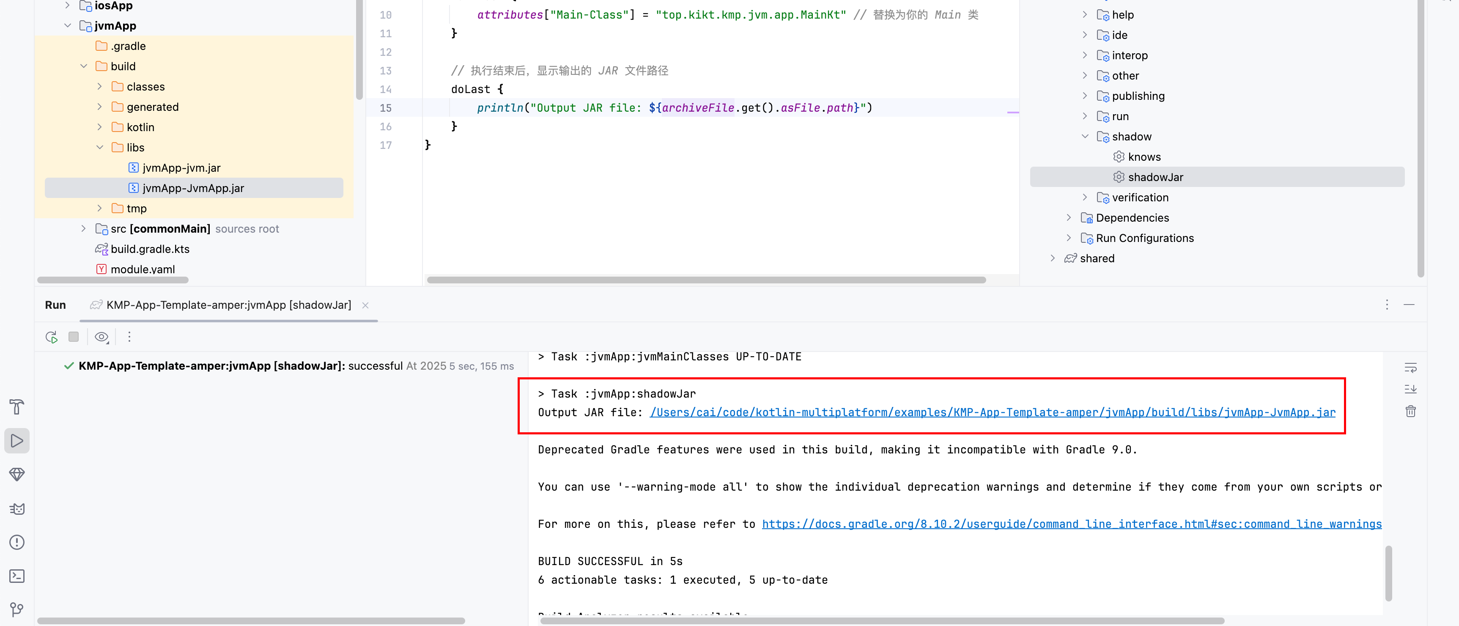Place cursor on line 15 println statement

pyautogui.click(x=674, y=107)
